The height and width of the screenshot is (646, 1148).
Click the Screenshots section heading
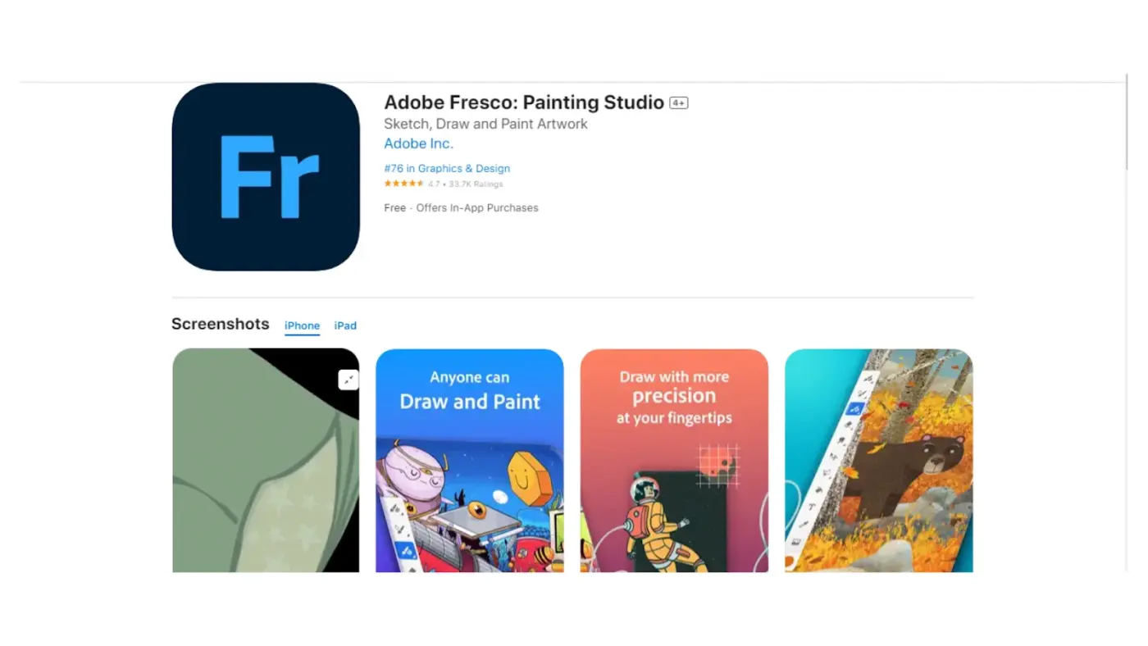tap(221, 324)
